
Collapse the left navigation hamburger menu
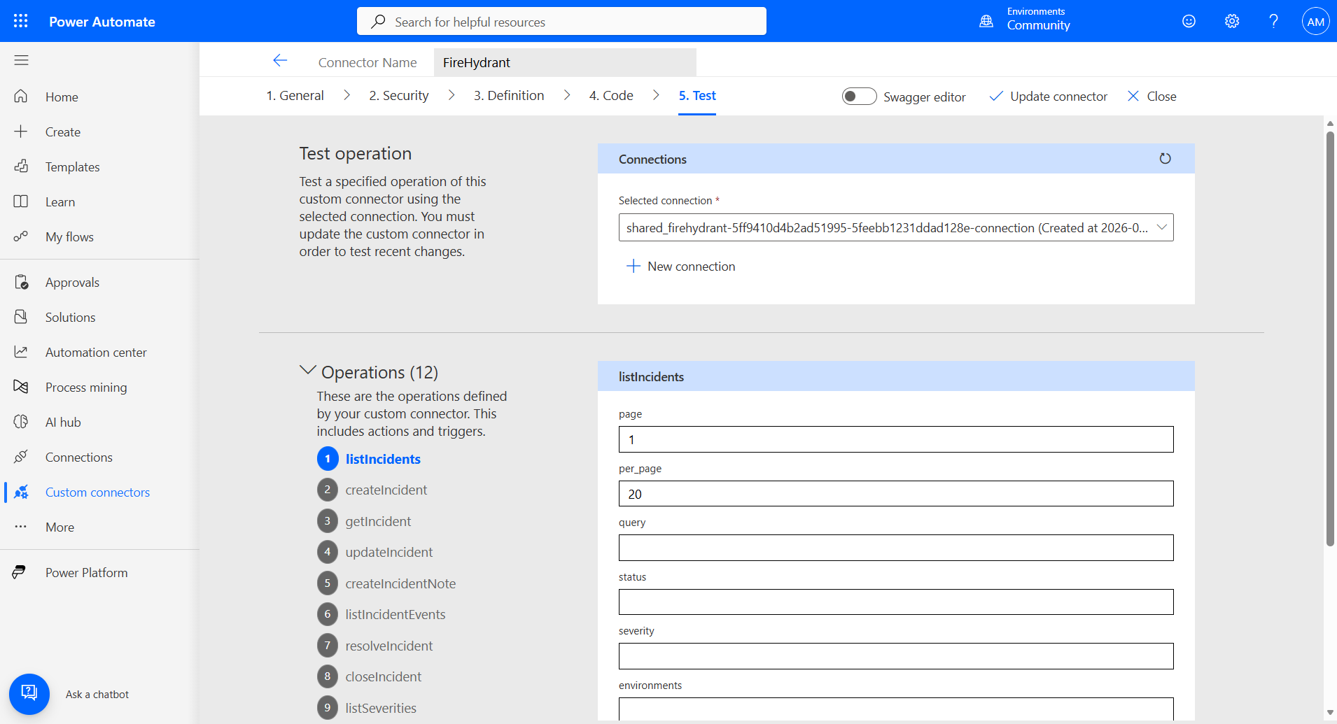[x=21, y=60]
